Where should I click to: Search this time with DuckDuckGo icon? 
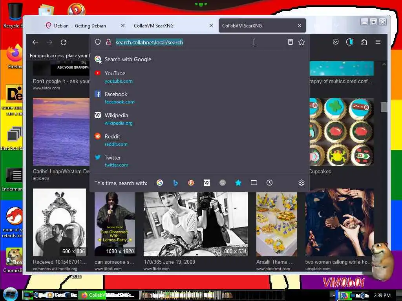coord(191,183)
